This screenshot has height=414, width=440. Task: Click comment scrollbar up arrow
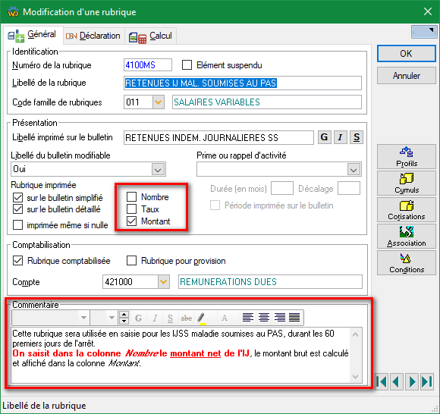tap(355, 334)
